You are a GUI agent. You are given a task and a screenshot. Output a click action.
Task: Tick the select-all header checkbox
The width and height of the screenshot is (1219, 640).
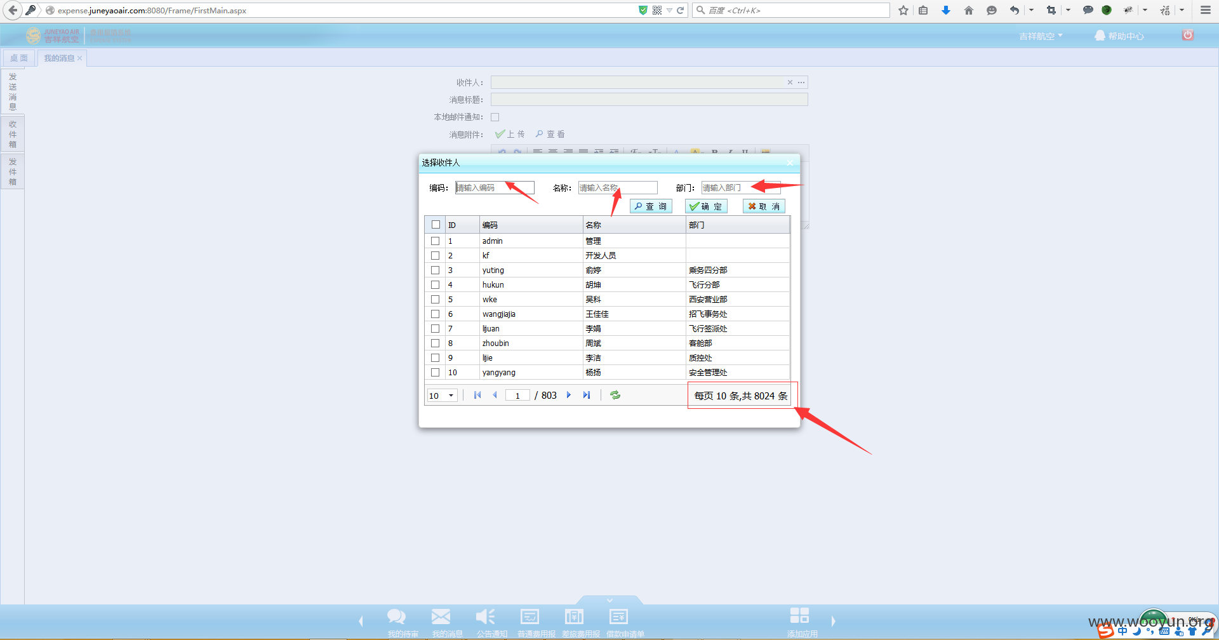coord(436,225)
